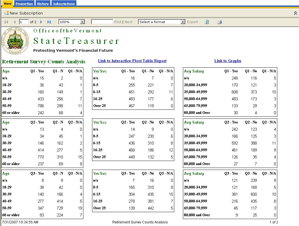The image size is (299, 226).
Task: Click '60 or older' row in Q1 Age table
Action: pyautogui.click(x=42, y=113)
